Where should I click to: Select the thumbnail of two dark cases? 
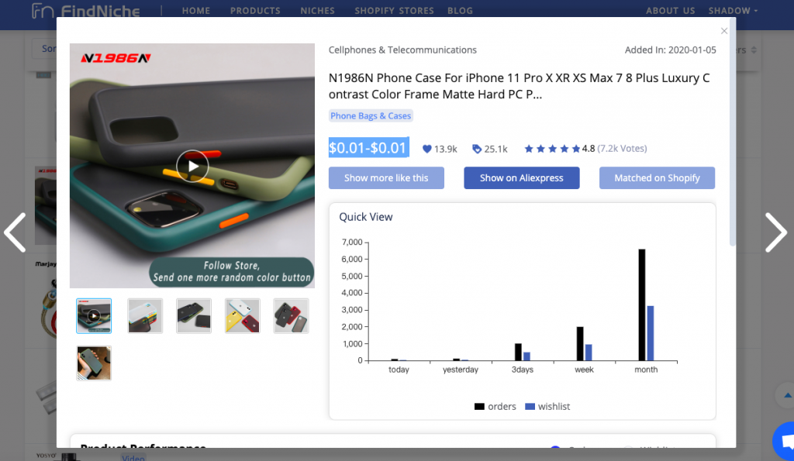(194, 316)
